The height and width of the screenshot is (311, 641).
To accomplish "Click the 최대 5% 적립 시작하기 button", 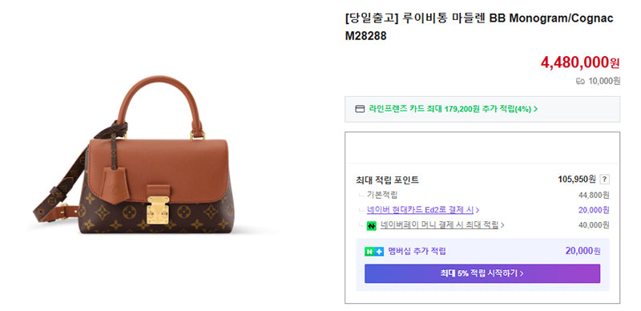I will [x=482, y=273].
